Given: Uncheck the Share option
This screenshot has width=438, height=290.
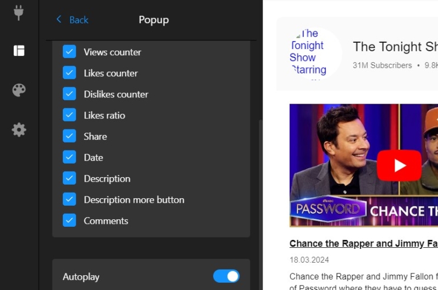Looking at the screenshot, I should point(70,136).
